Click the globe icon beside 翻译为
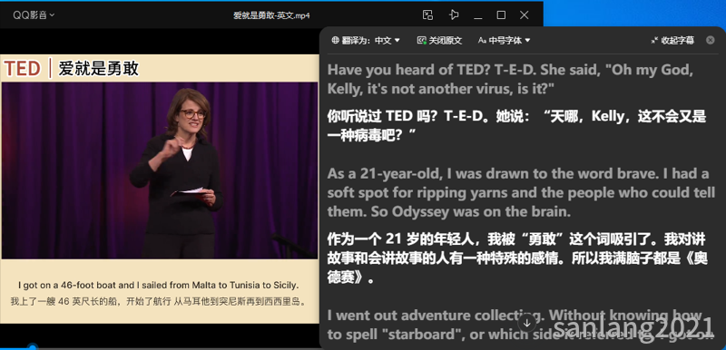The image size is (726, 350). pyautogui.click(x=335, y=40)
